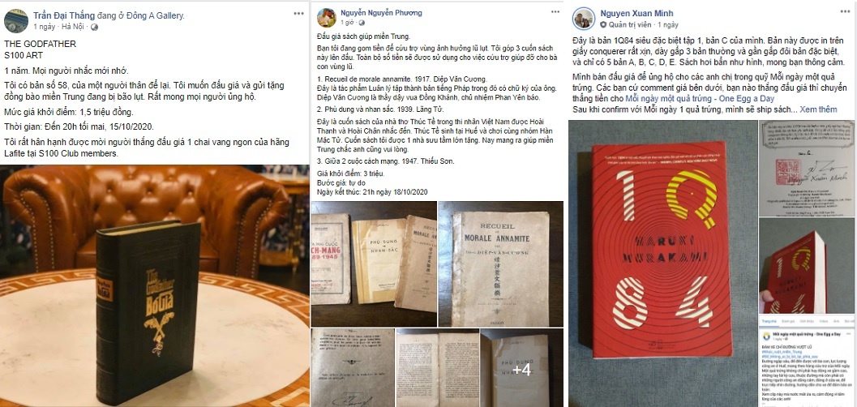Open more options on Nguyen Xuan Minh's post

(x=845, y=11)
